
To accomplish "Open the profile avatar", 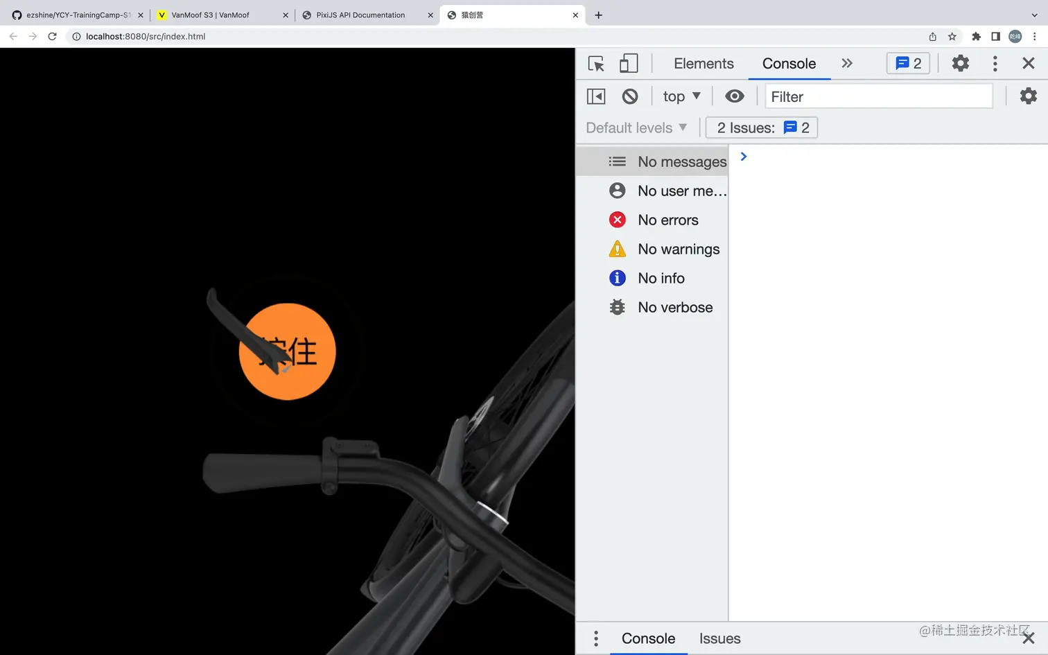I will point(1015,36).
